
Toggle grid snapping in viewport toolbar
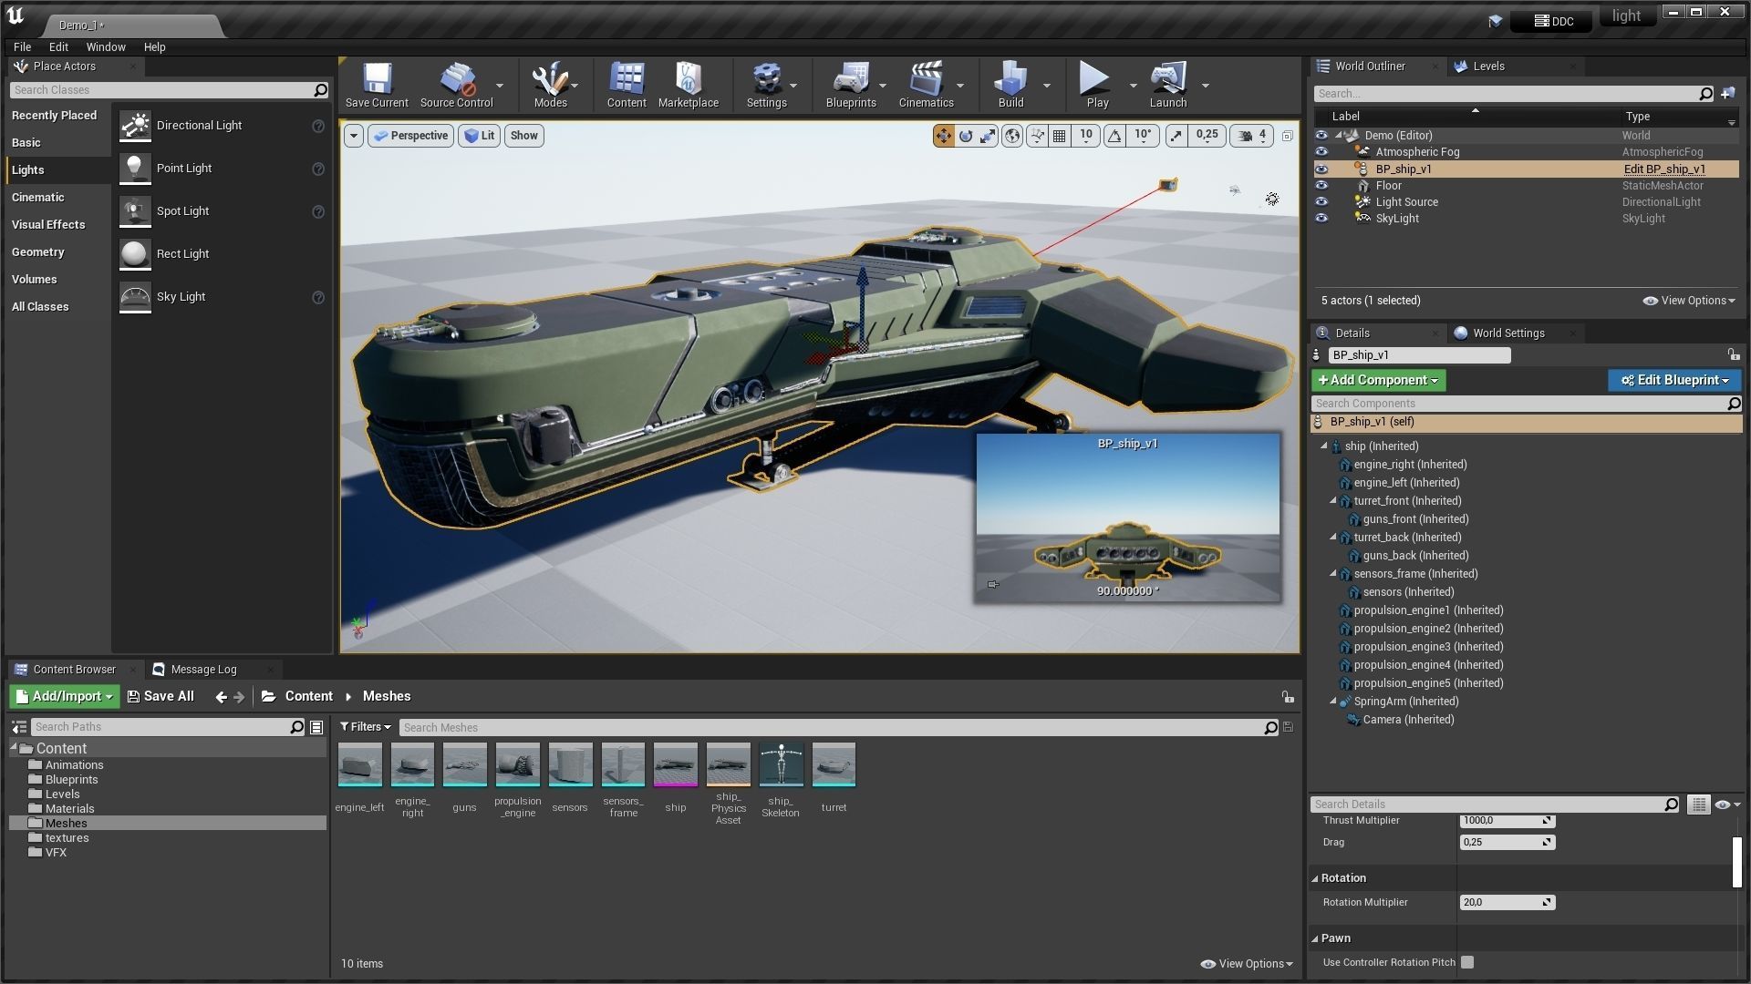[x=1059, y=136]
